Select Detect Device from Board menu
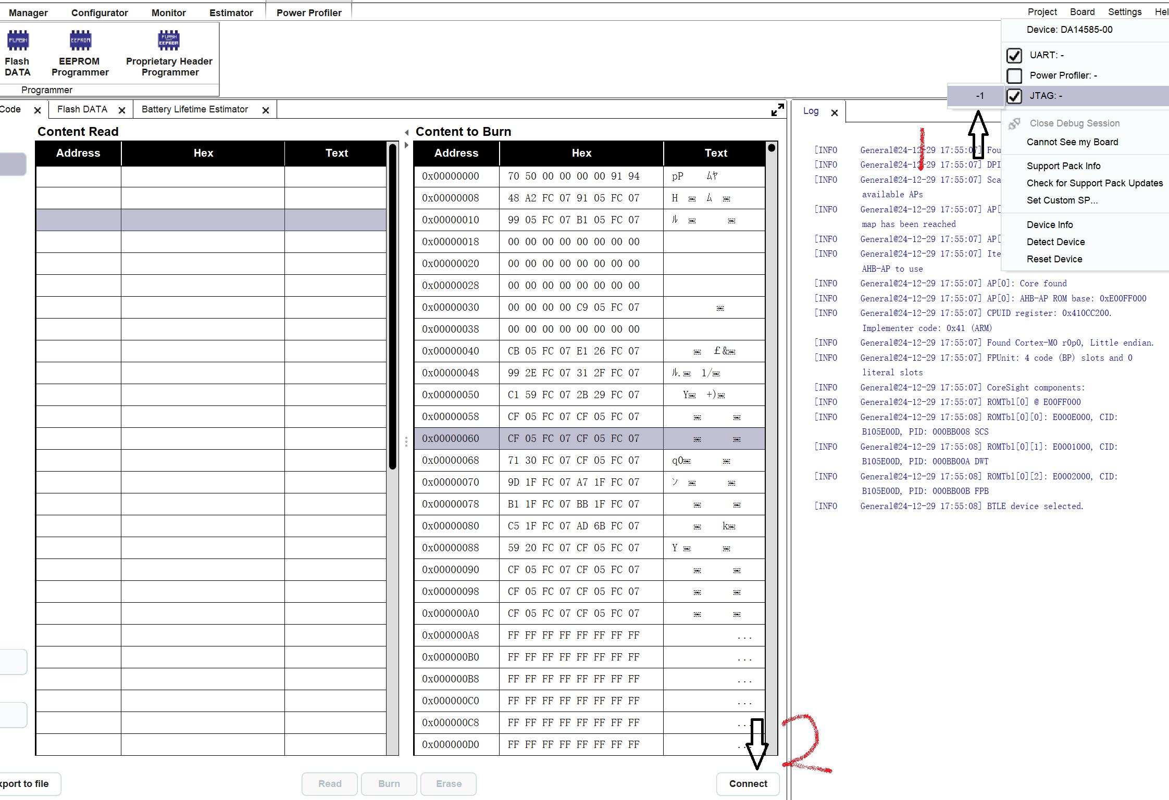The height and width of the screenshot is (800, 1169). [x=1055, y=242]
